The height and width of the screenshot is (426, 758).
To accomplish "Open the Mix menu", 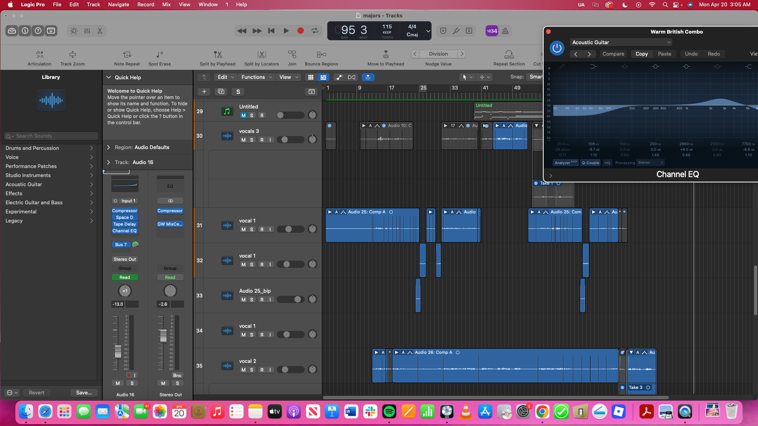I will [x=167, y=5].
